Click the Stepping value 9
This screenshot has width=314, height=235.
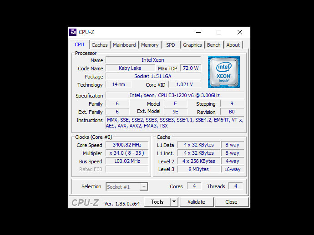tap(232, 103)
